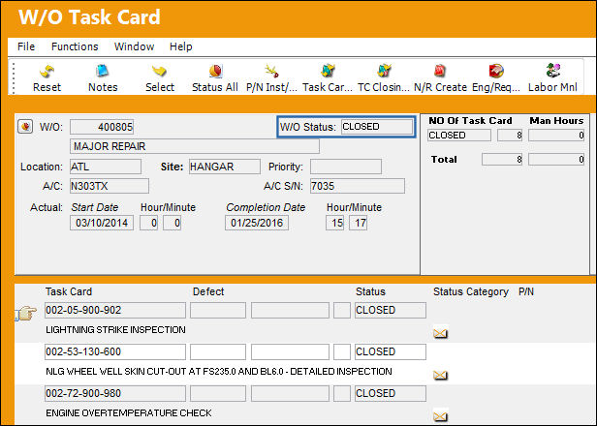Open the Window menu

[134, 46]
